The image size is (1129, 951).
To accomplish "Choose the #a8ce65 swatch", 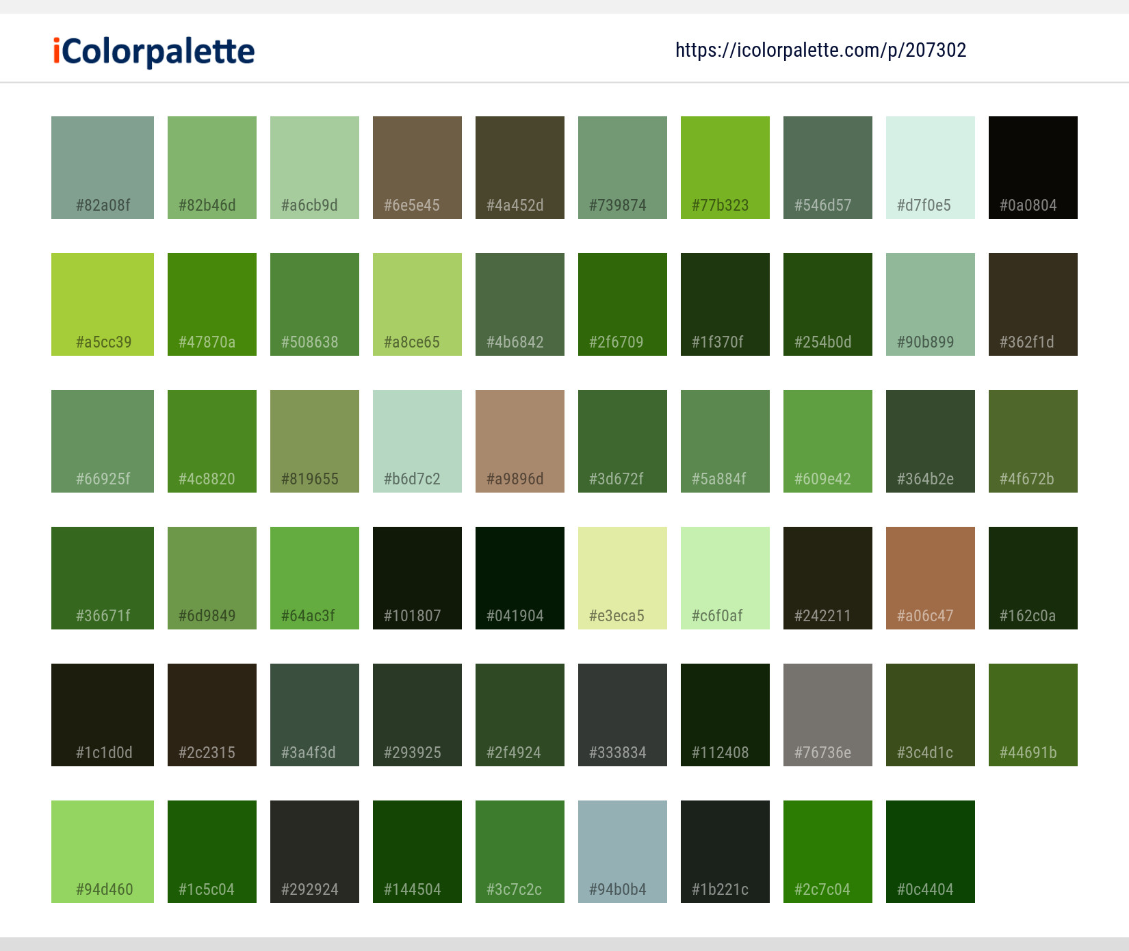I will (417, 304).
